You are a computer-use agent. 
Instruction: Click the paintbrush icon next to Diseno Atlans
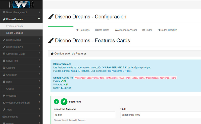pyautogui.click(x=4, y=40)
